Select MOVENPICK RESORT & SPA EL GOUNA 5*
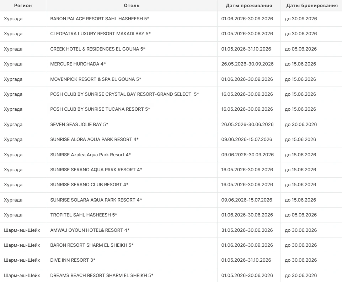 tap(96, 79)
